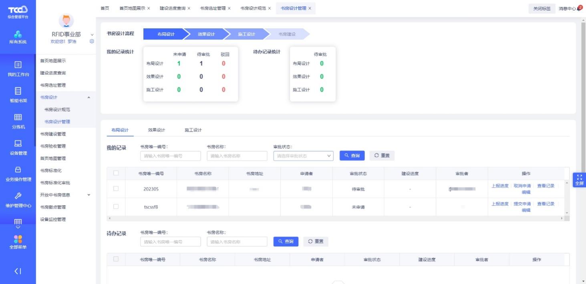Select the 智能书架 sidebar icon
The height and width of the screenshot is (284, 586).
[x=18, y=91]
